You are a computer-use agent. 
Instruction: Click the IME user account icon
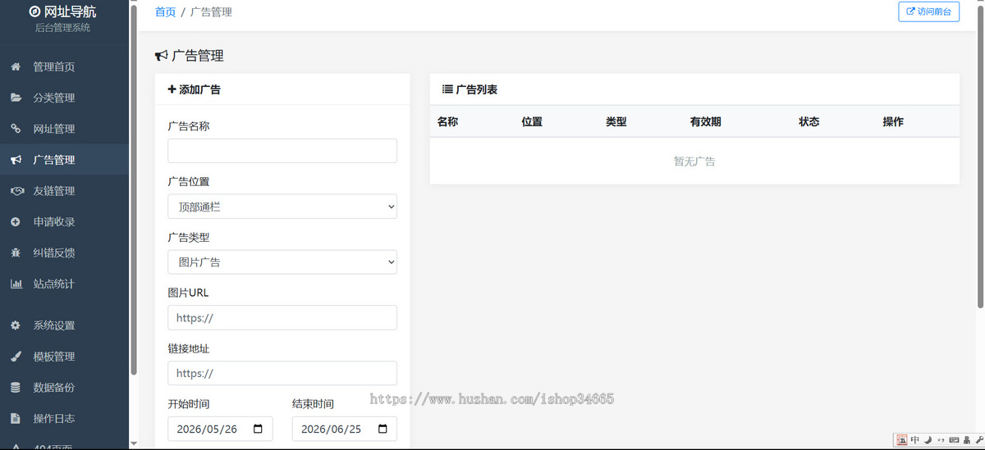click(x=966, y=440)
